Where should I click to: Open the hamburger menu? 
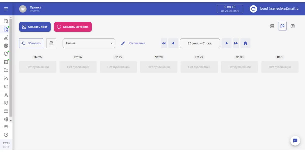[6, 9]
